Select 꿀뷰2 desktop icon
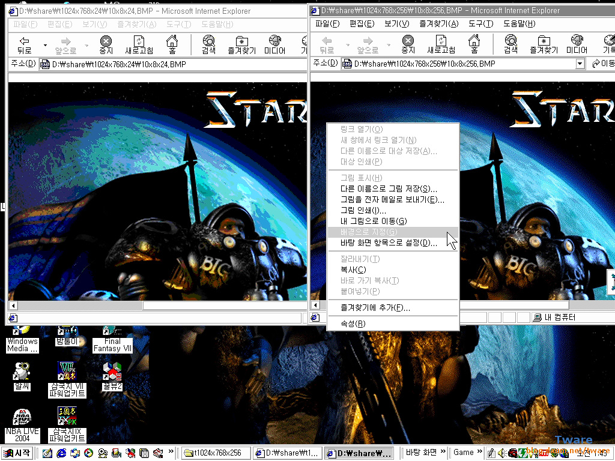Screen dimensions: 615x461 (x=112, y=376)
